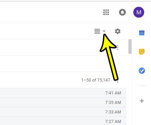
Task: Open Google Tasks side panel
Action: (x=142, y=71)
